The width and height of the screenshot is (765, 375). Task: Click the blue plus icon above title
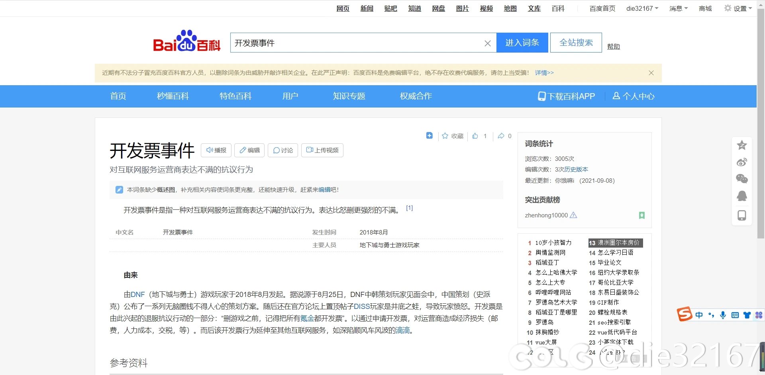(x=429, y=136)
